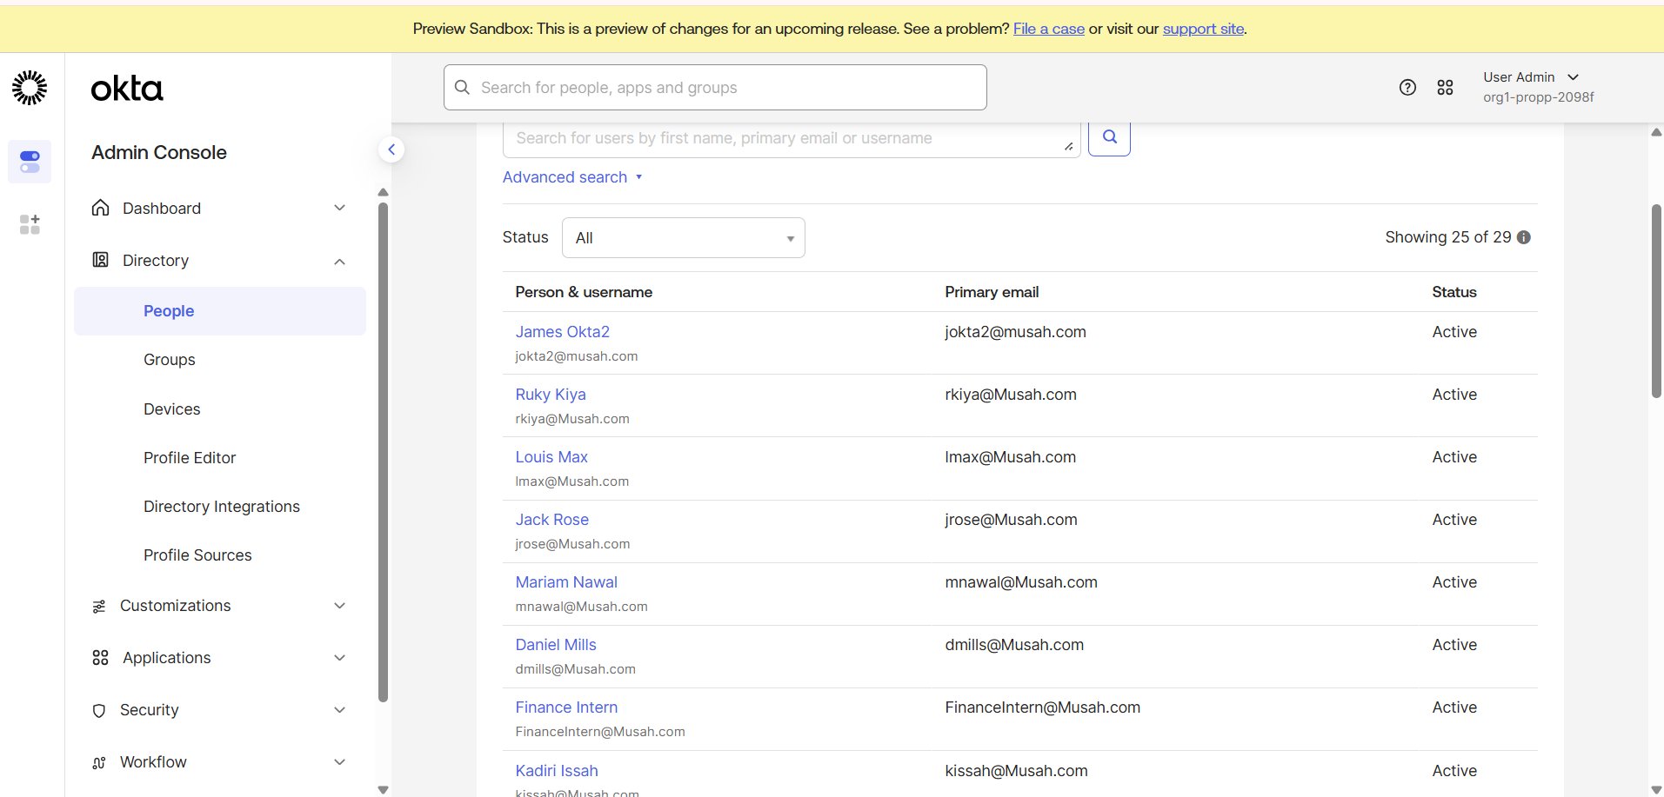Expand the Customizations menu chevron
The image size is (1664, 797).
[340, 606]
